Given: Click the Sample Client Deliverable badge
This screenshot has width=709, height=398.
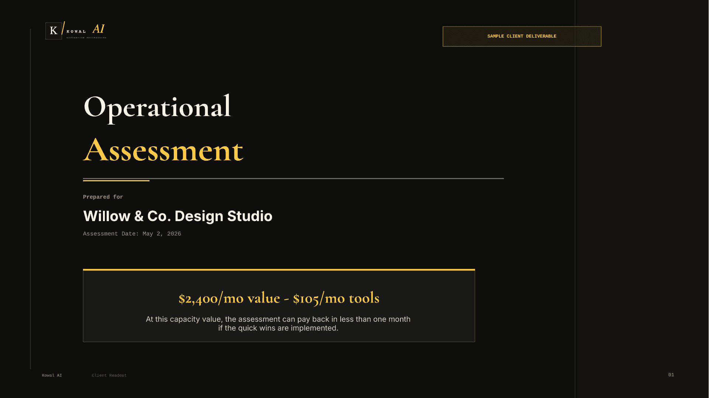Looking at the screenshot, I should (x=522, y=36).
